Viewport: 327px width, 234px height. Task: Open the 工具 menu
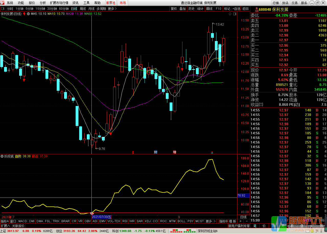pyautogui.click(x=86, y=3)
